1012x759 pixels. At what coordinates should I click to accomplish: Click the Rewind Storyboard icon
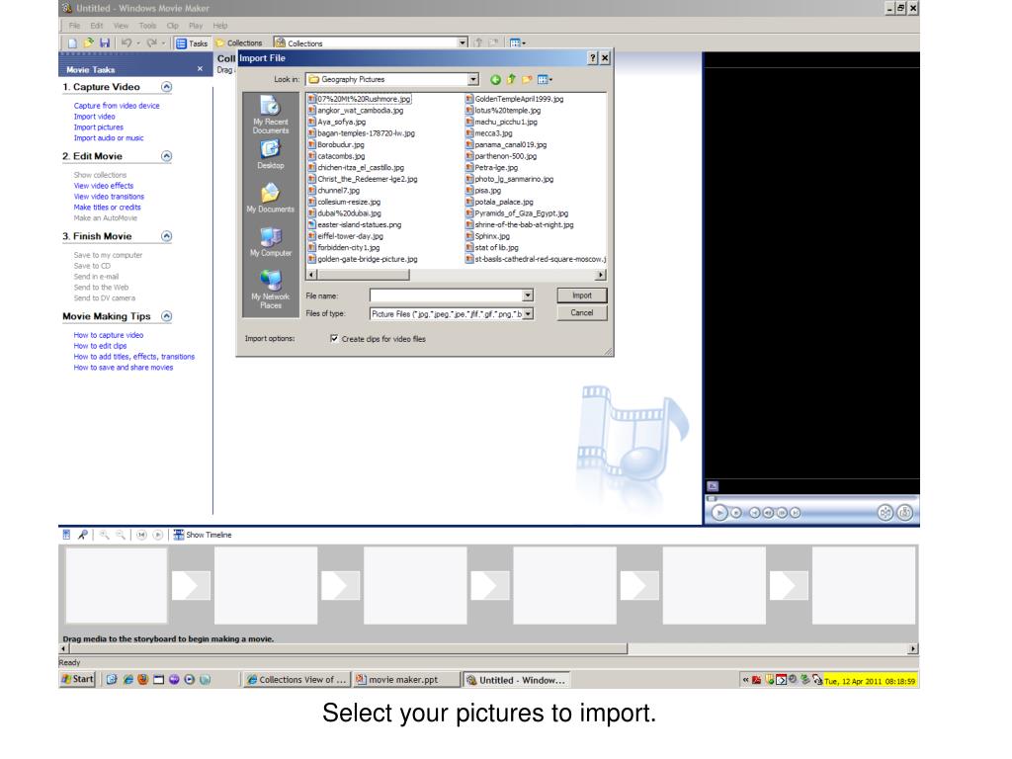pos(141,535)
